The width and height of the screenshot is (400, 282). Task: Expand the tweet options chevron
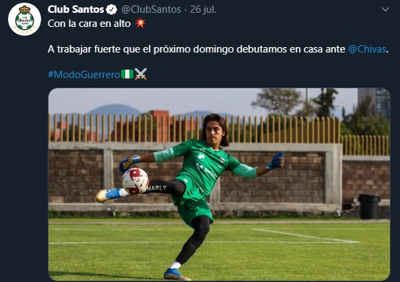coord(385,9)
